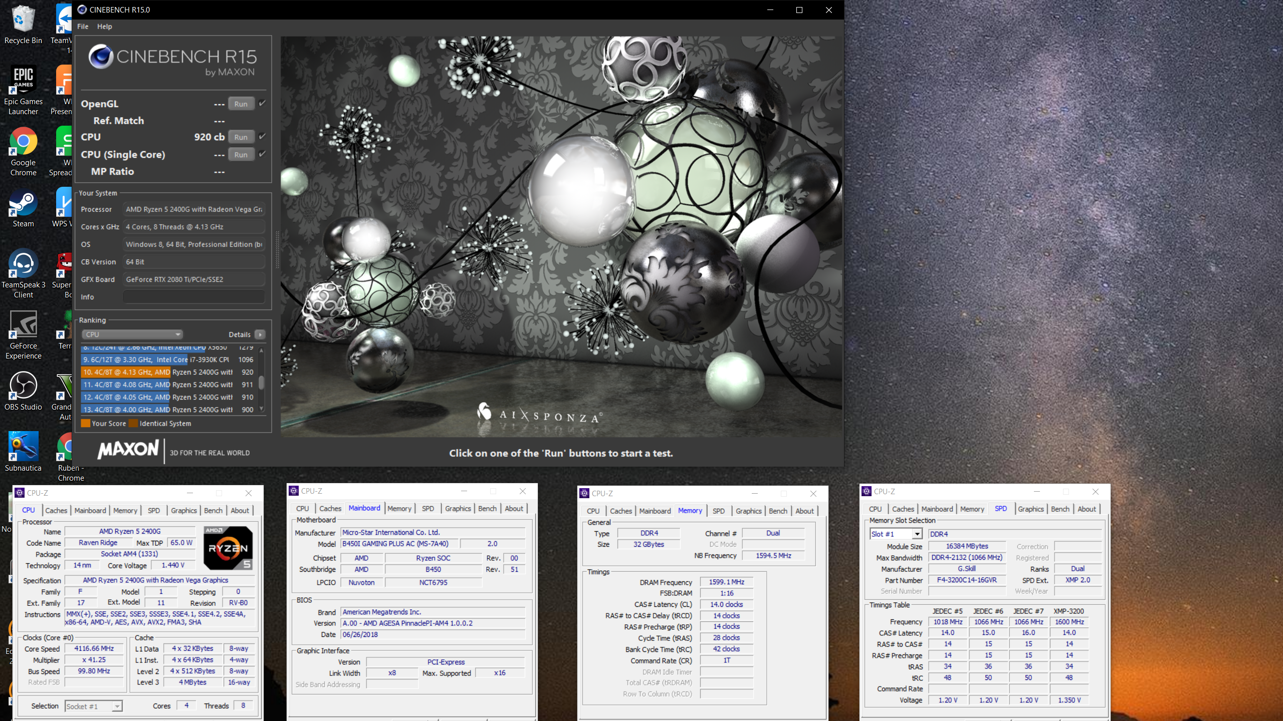Viewport: 1283px width, 721px height.
Task: Toggle the CPU (Single Core) test checkmark
Action: (262, 154)
